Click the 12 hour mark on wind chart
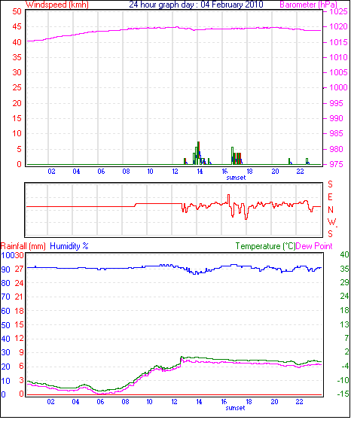 (x=175, y=172)
